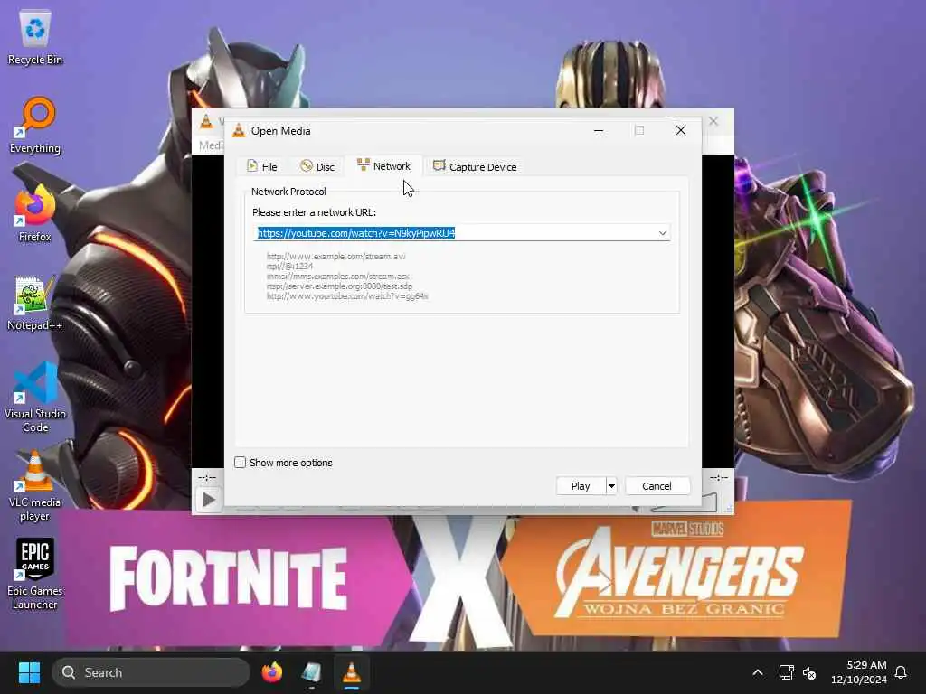This screenshot has width=926, height=694.
Task: Enable the Show more options checkbox
Action: click(x=240, y=463)
